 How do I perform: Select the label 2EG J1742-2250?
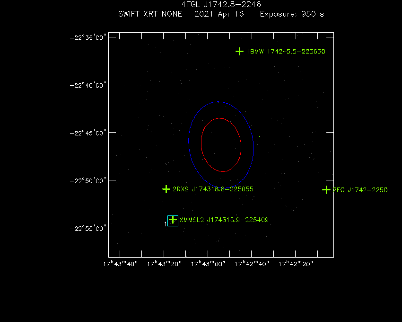point(360,190)
